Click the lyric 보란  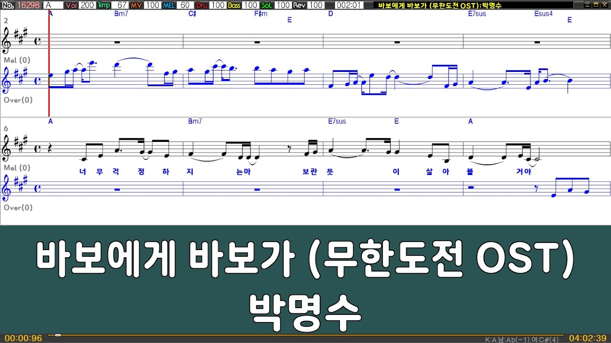click(310, 171)
